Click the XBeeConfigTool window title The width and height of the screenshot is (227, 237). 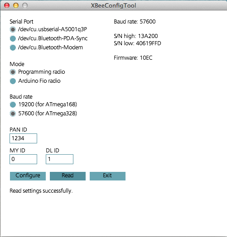point(113,6)
